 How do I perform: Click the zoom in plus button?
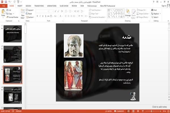click(160, 111)
